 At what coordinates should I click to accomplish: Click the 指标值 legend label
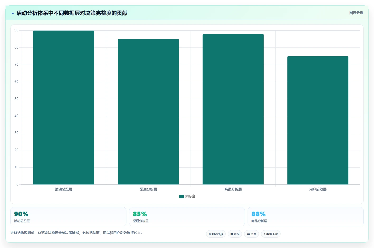click(x=190, y=196)
